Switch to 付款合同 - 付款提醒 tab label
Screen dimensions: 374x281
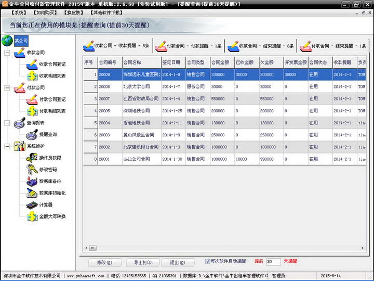(194, 46)
